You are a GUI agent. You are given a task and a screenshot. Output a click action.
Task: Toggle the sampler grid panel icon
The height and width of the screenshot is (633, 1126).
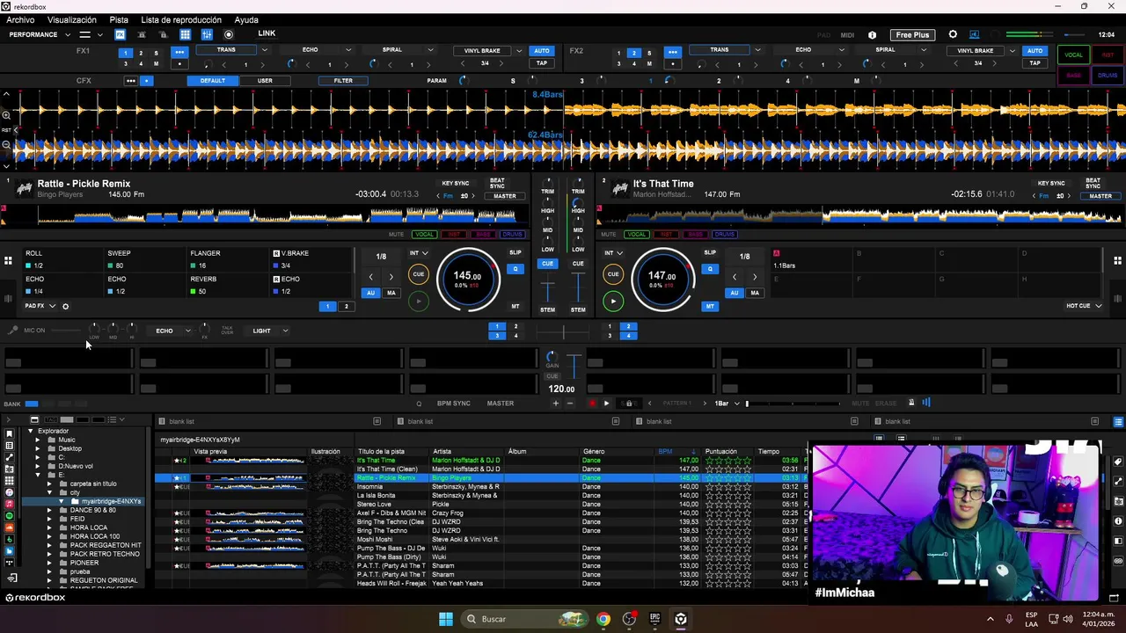click(x=185, y=34)
